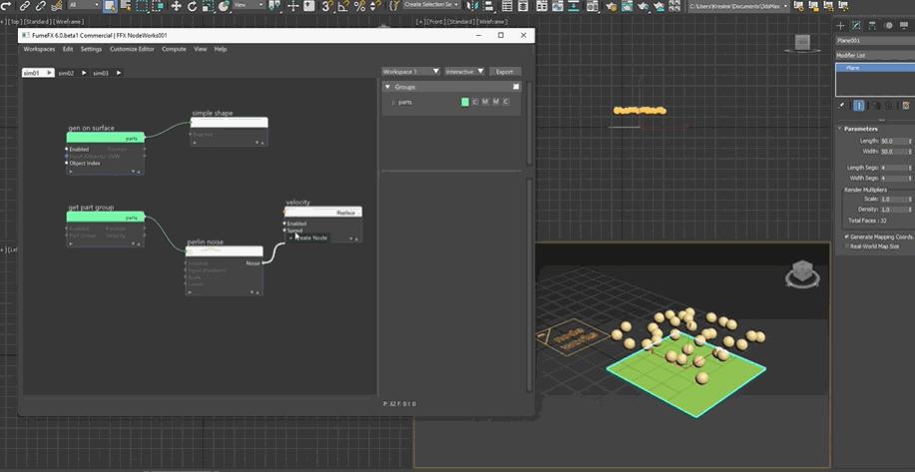Toggle Generate Mapping Coords checkbox
The height and width of the screenshot is (472, 915).
coord(847,236)
